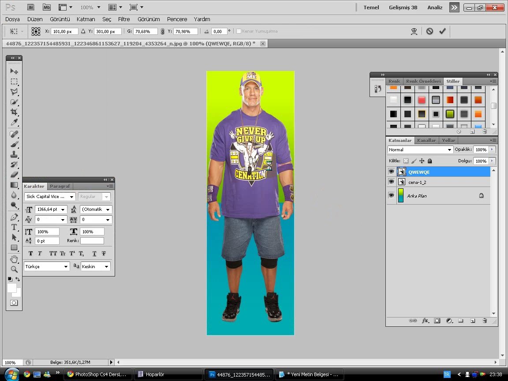Click the Renk text color swatch
Screen dimensions: 508x381
point(92,241)
